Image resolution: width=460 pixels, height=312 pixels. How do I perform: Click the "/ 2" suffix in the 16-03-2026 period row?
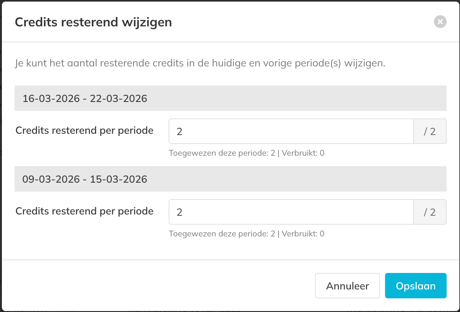coord(430,131)
